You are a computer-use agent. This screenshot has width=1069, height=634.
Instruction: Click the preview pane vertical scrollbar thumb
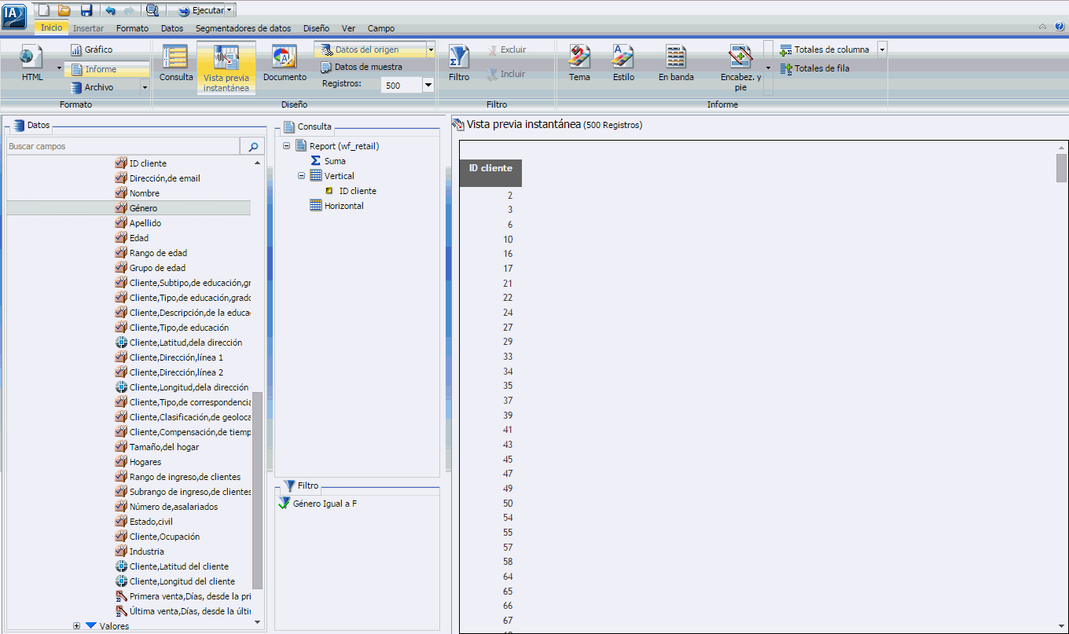coord(1061,167)
